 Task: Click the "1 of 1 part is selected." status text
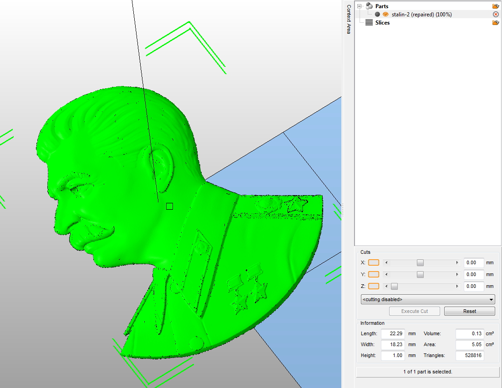coord(428,372)
